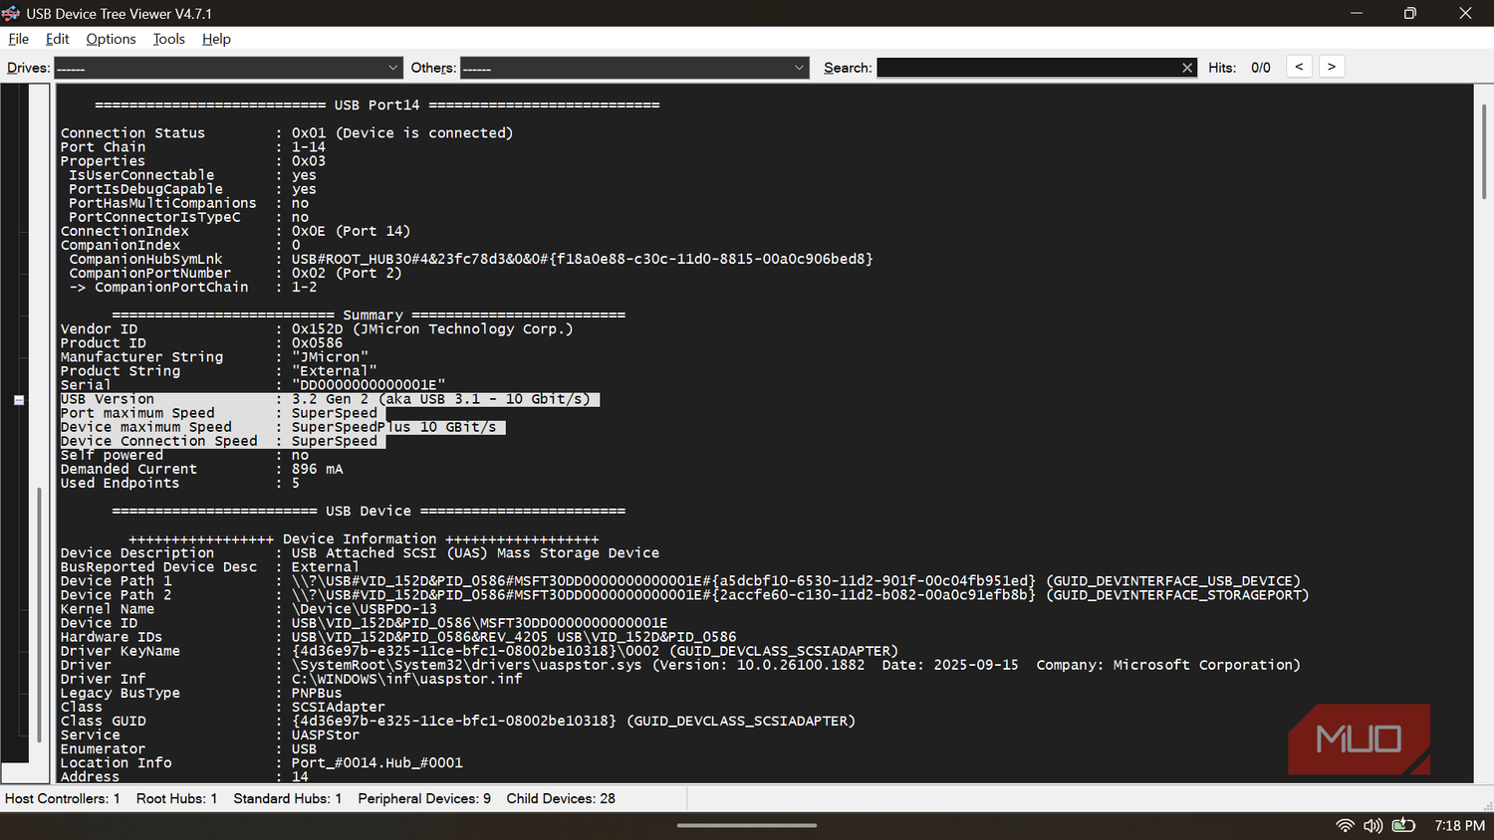Click the volume speaker tray icon

[1373, 825]
